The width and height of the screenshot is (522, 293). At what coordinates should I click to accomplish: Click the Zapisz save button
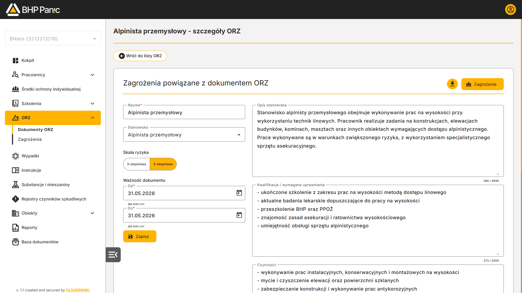(139, 236)
